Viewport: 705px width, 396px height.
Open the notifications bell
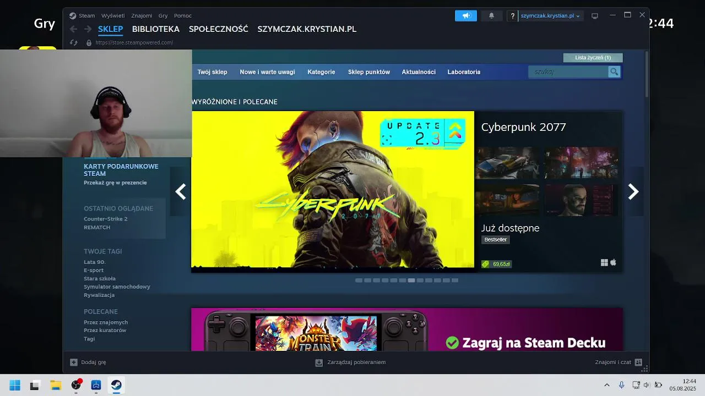(x=491, y=15)
